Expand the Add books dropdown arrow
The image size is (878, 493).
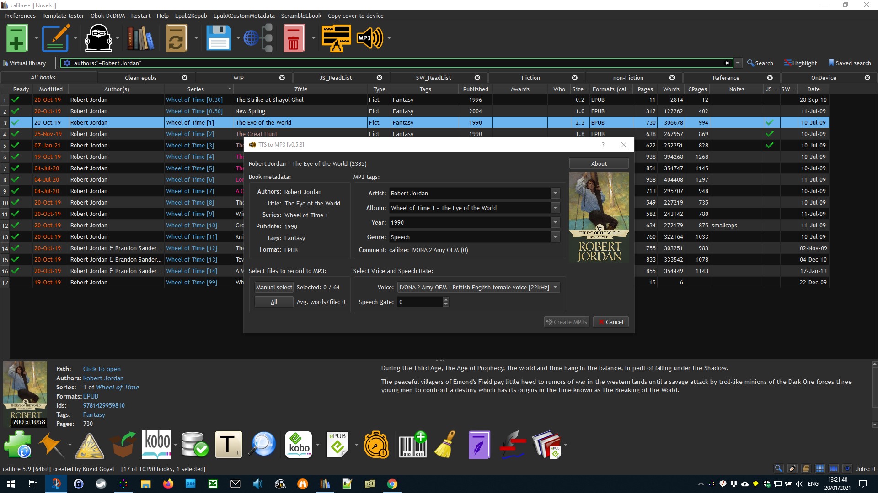pos(36,38)
